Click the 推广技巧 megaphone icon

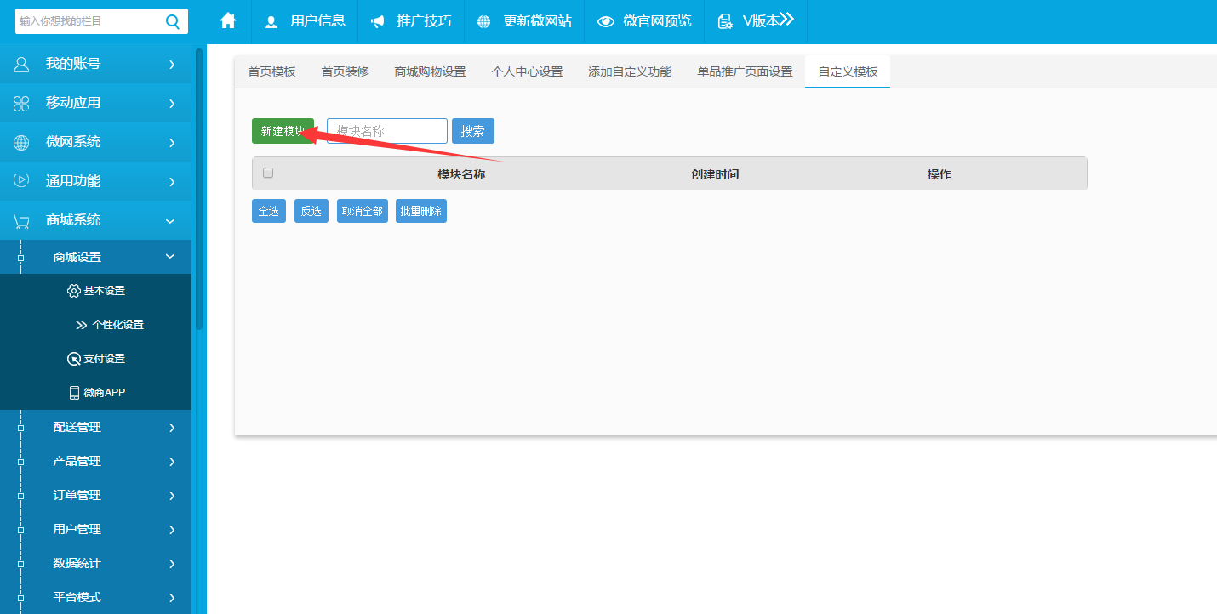(x=378, y=22)
